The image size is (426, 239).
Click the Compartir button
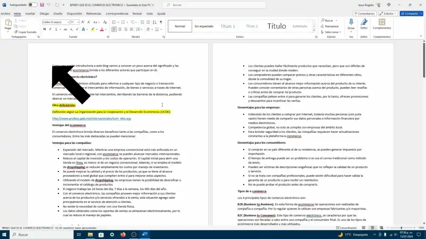click(x=411, y=14)
